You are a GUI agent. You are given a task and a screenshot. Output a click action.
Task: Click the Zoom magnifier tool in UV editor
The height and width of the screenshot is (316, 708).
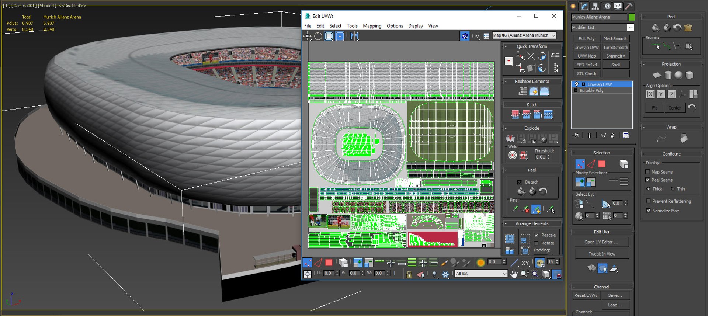(x=524, y=274)
